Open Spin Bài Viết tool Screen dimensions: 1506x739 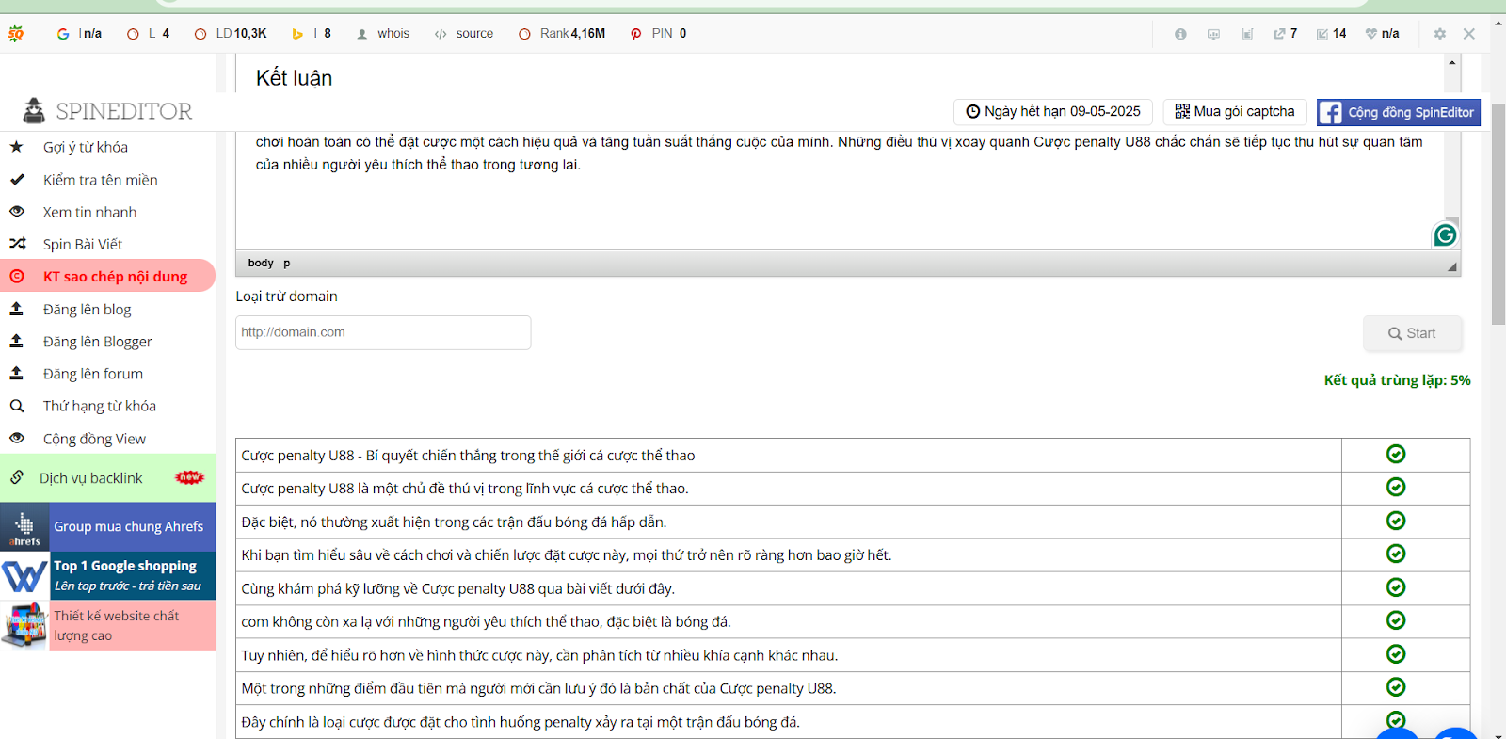pyautogui.click(x=83, y=244)
